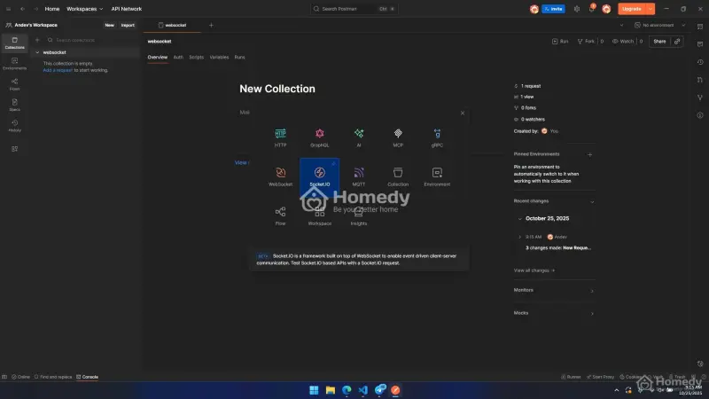Collapse the Recent changes section
Viewport: 709px width, 399px height.
pos(592,202)
